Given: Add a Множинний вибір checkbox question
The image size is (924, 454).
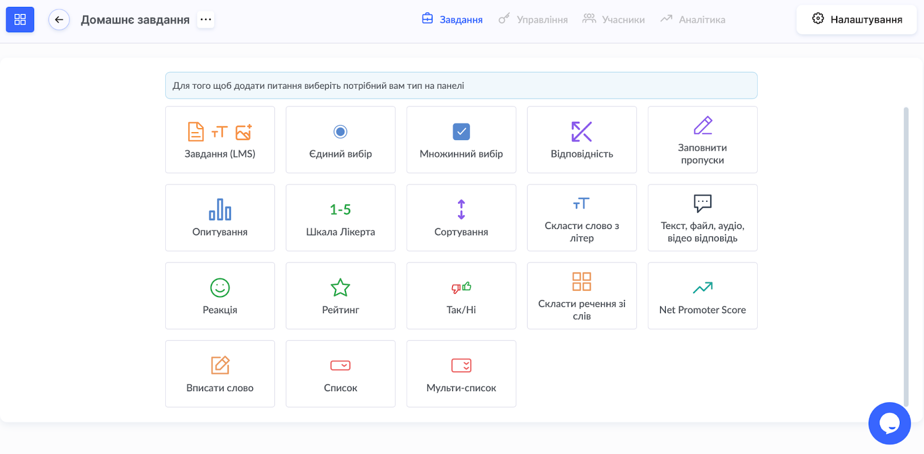Looking at the screenshot, I should click(461, 140).
